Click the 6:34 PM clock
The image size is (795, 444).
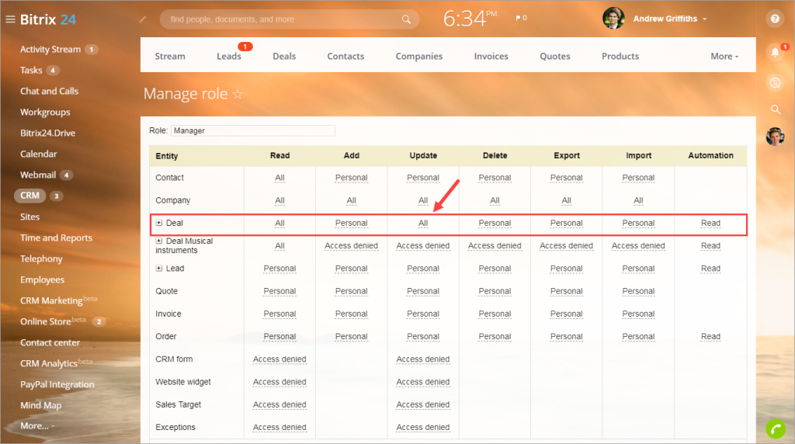(470, 19)
